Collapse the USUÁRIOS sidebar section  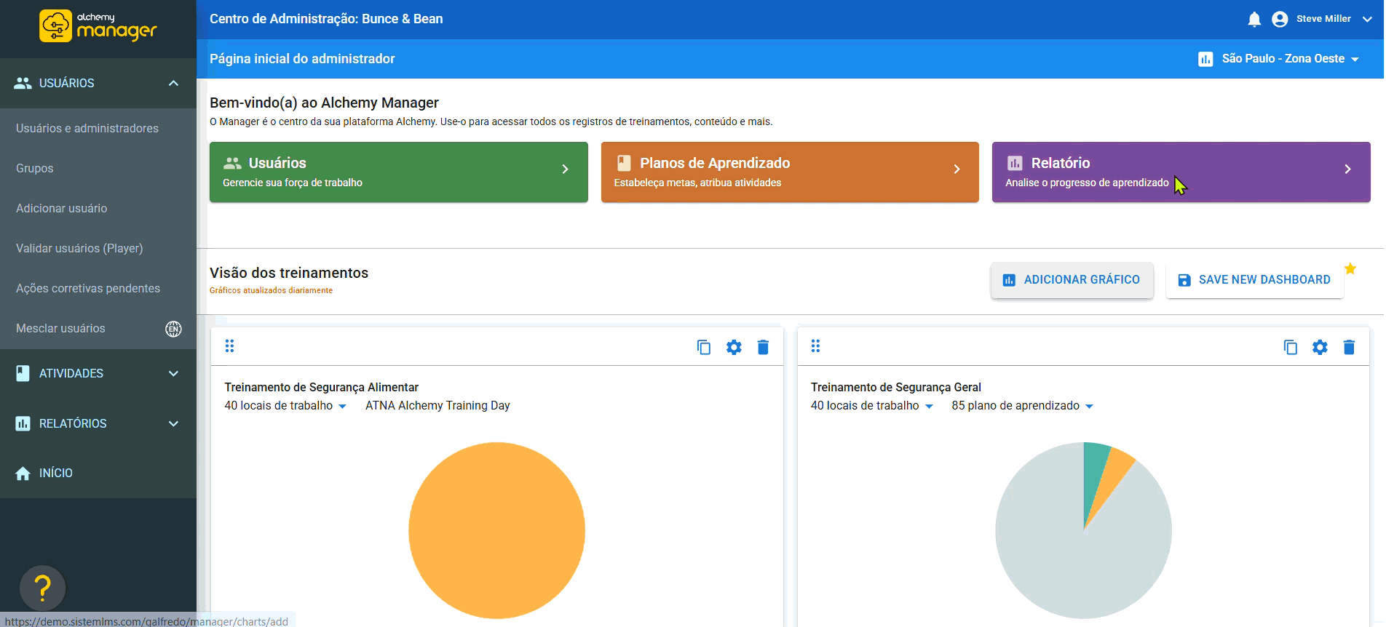coord(173,83)
